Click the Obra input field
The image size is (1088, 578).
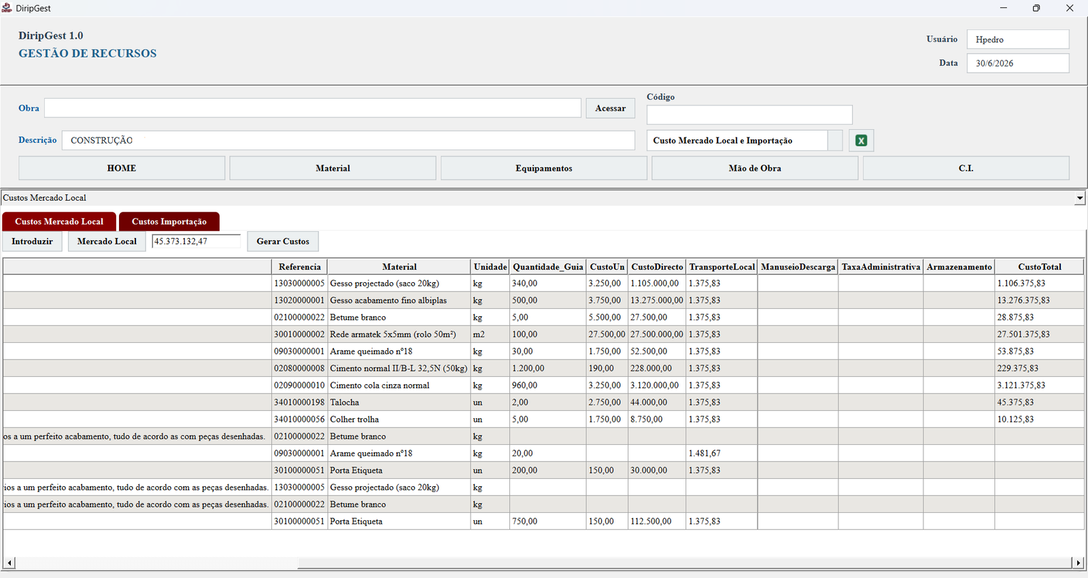(313, 108)
